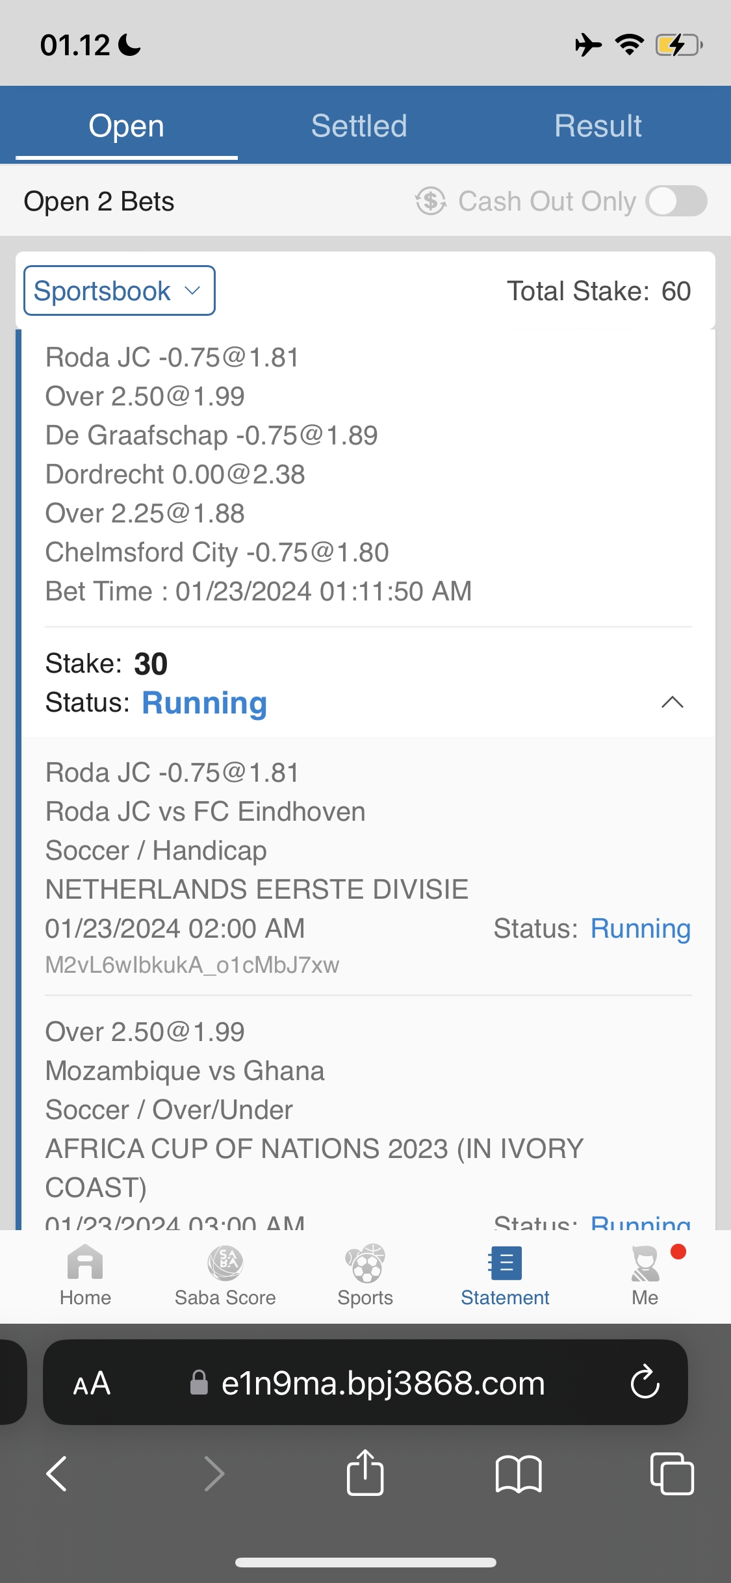Open the Sportsbook dropdown
Viewport: 731px width, 1583px height.
(120, 290)
